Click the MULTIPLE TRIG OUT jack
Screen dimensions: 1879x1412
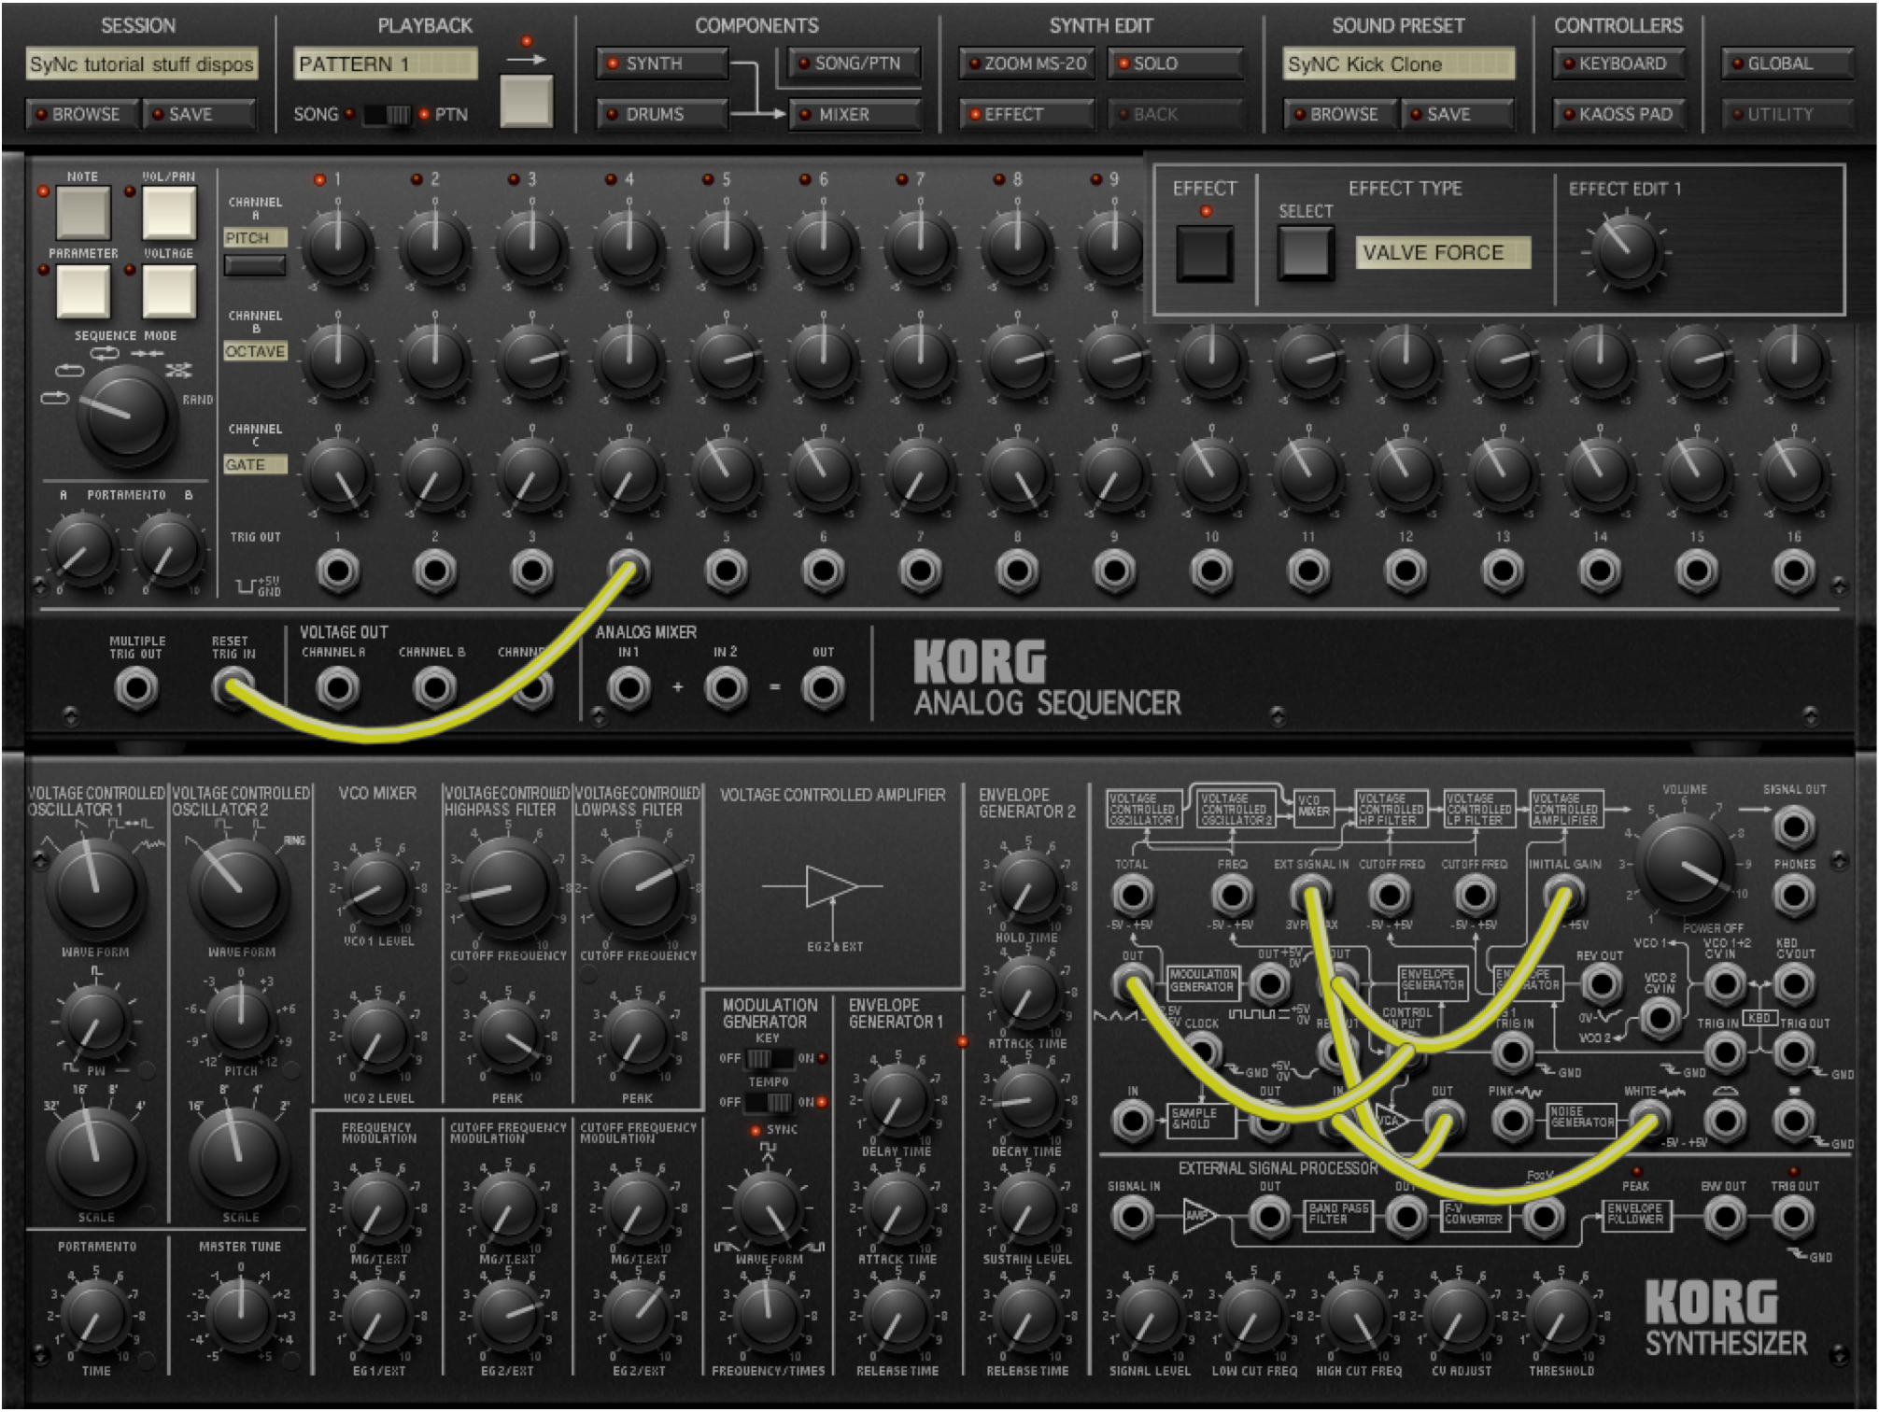click(136, 689)
